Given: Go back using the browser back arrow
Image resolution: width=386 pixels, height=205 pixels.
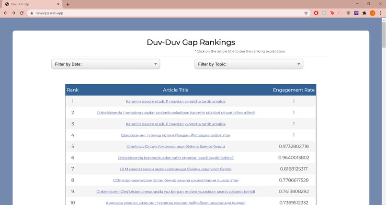Looking at the screenshot, I should [x=5, y=13].
